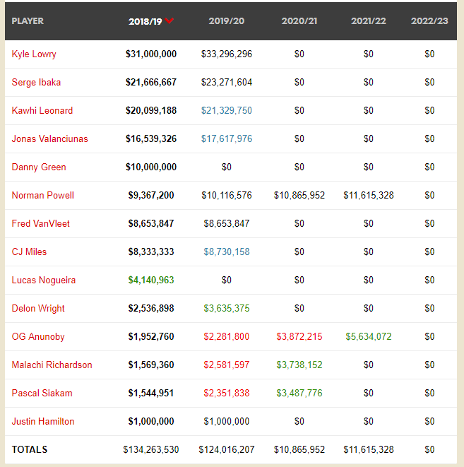View OG Anunoby player page
This screenshot has height=467, width=464.
click(38, 337)
